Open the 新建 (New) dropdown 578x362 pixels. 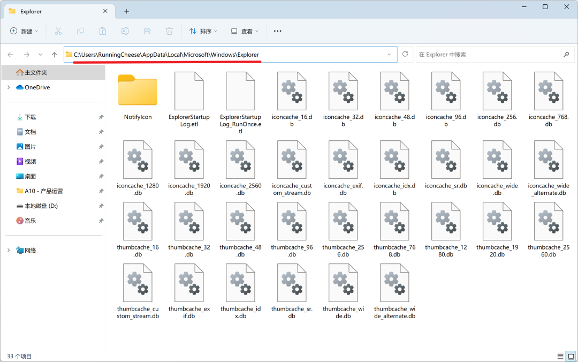click(24, 32)
